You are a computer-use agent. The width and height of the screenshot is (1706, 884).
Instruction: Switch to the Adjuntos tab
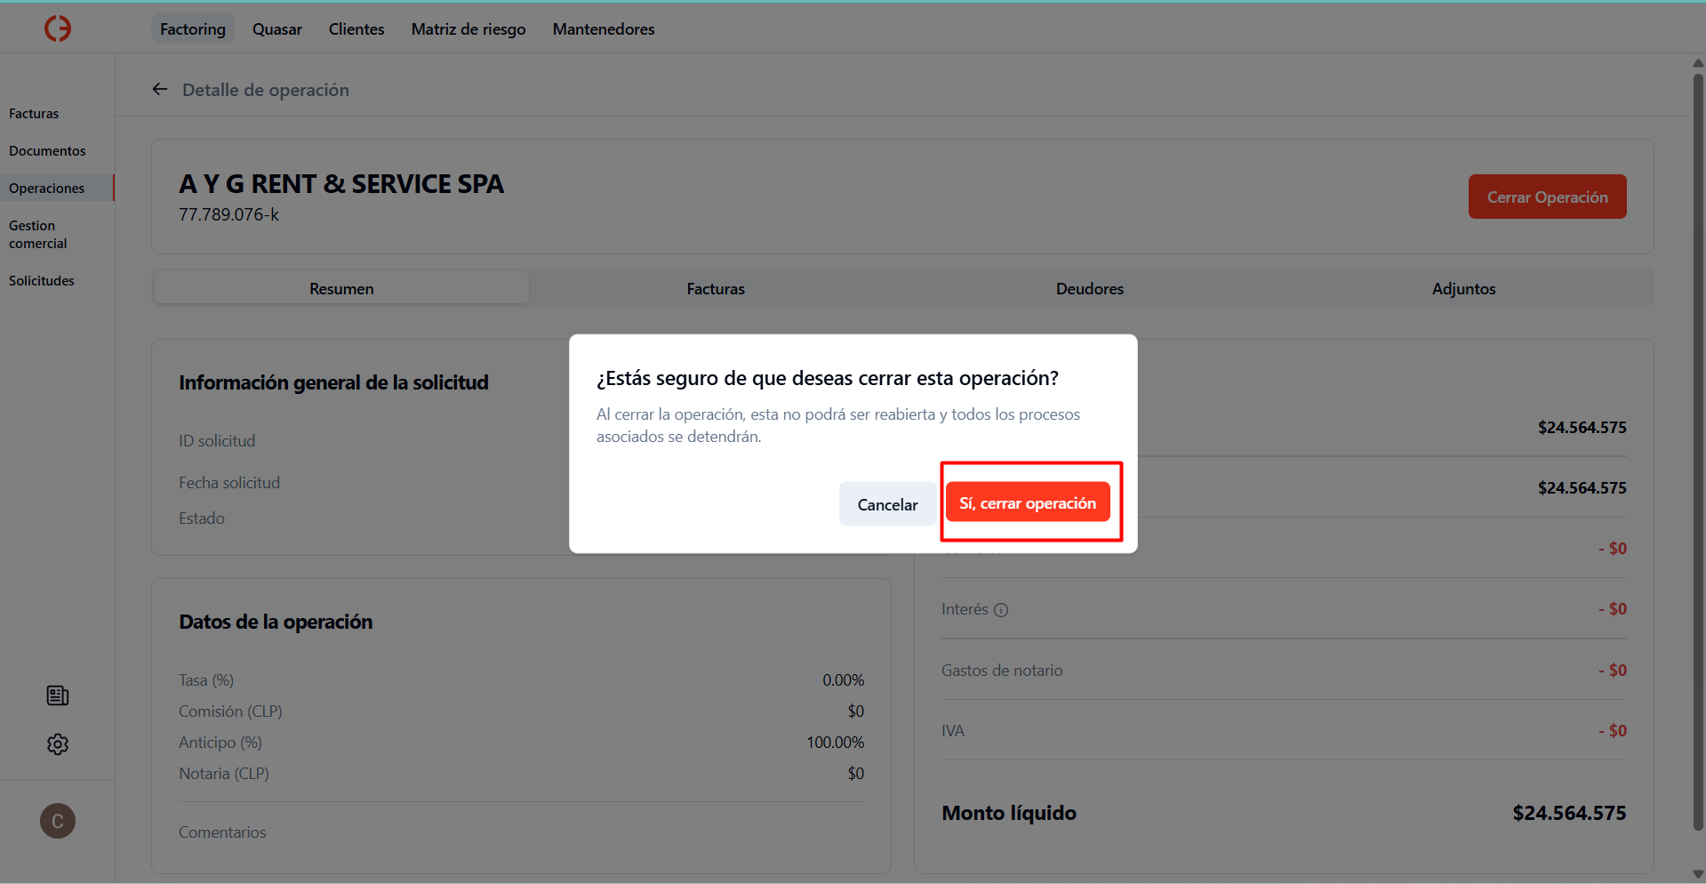click(x=1463, y=288)
